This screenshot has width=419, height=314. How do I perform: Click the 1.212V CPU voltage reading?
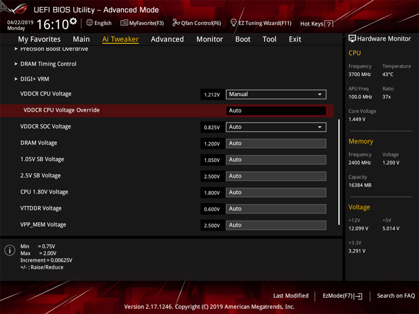(x=212, y=95)
